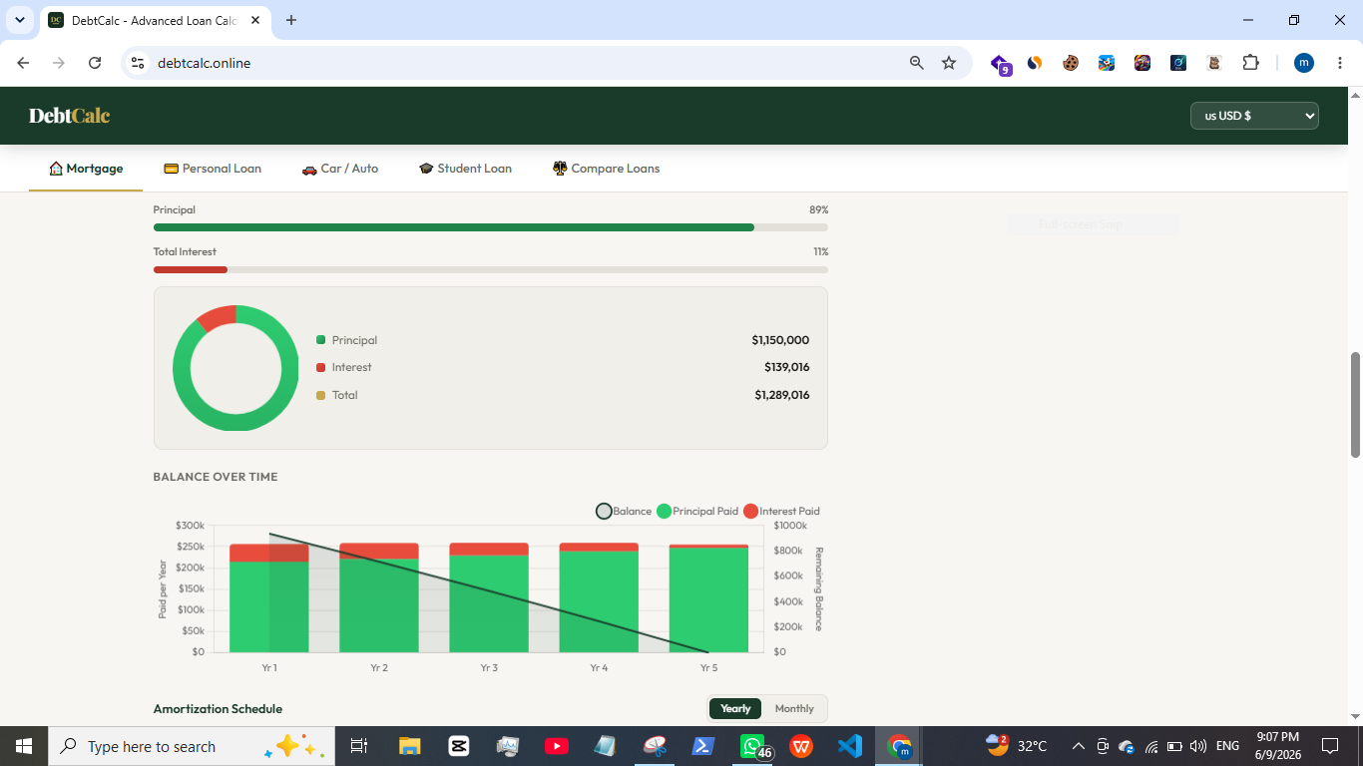Open a new browser tab

(x=291, y=20)
